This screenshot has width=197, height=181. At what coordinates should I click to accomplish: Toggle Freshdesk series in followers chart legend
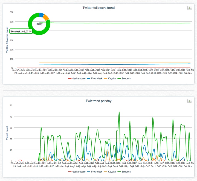[95, 78]
